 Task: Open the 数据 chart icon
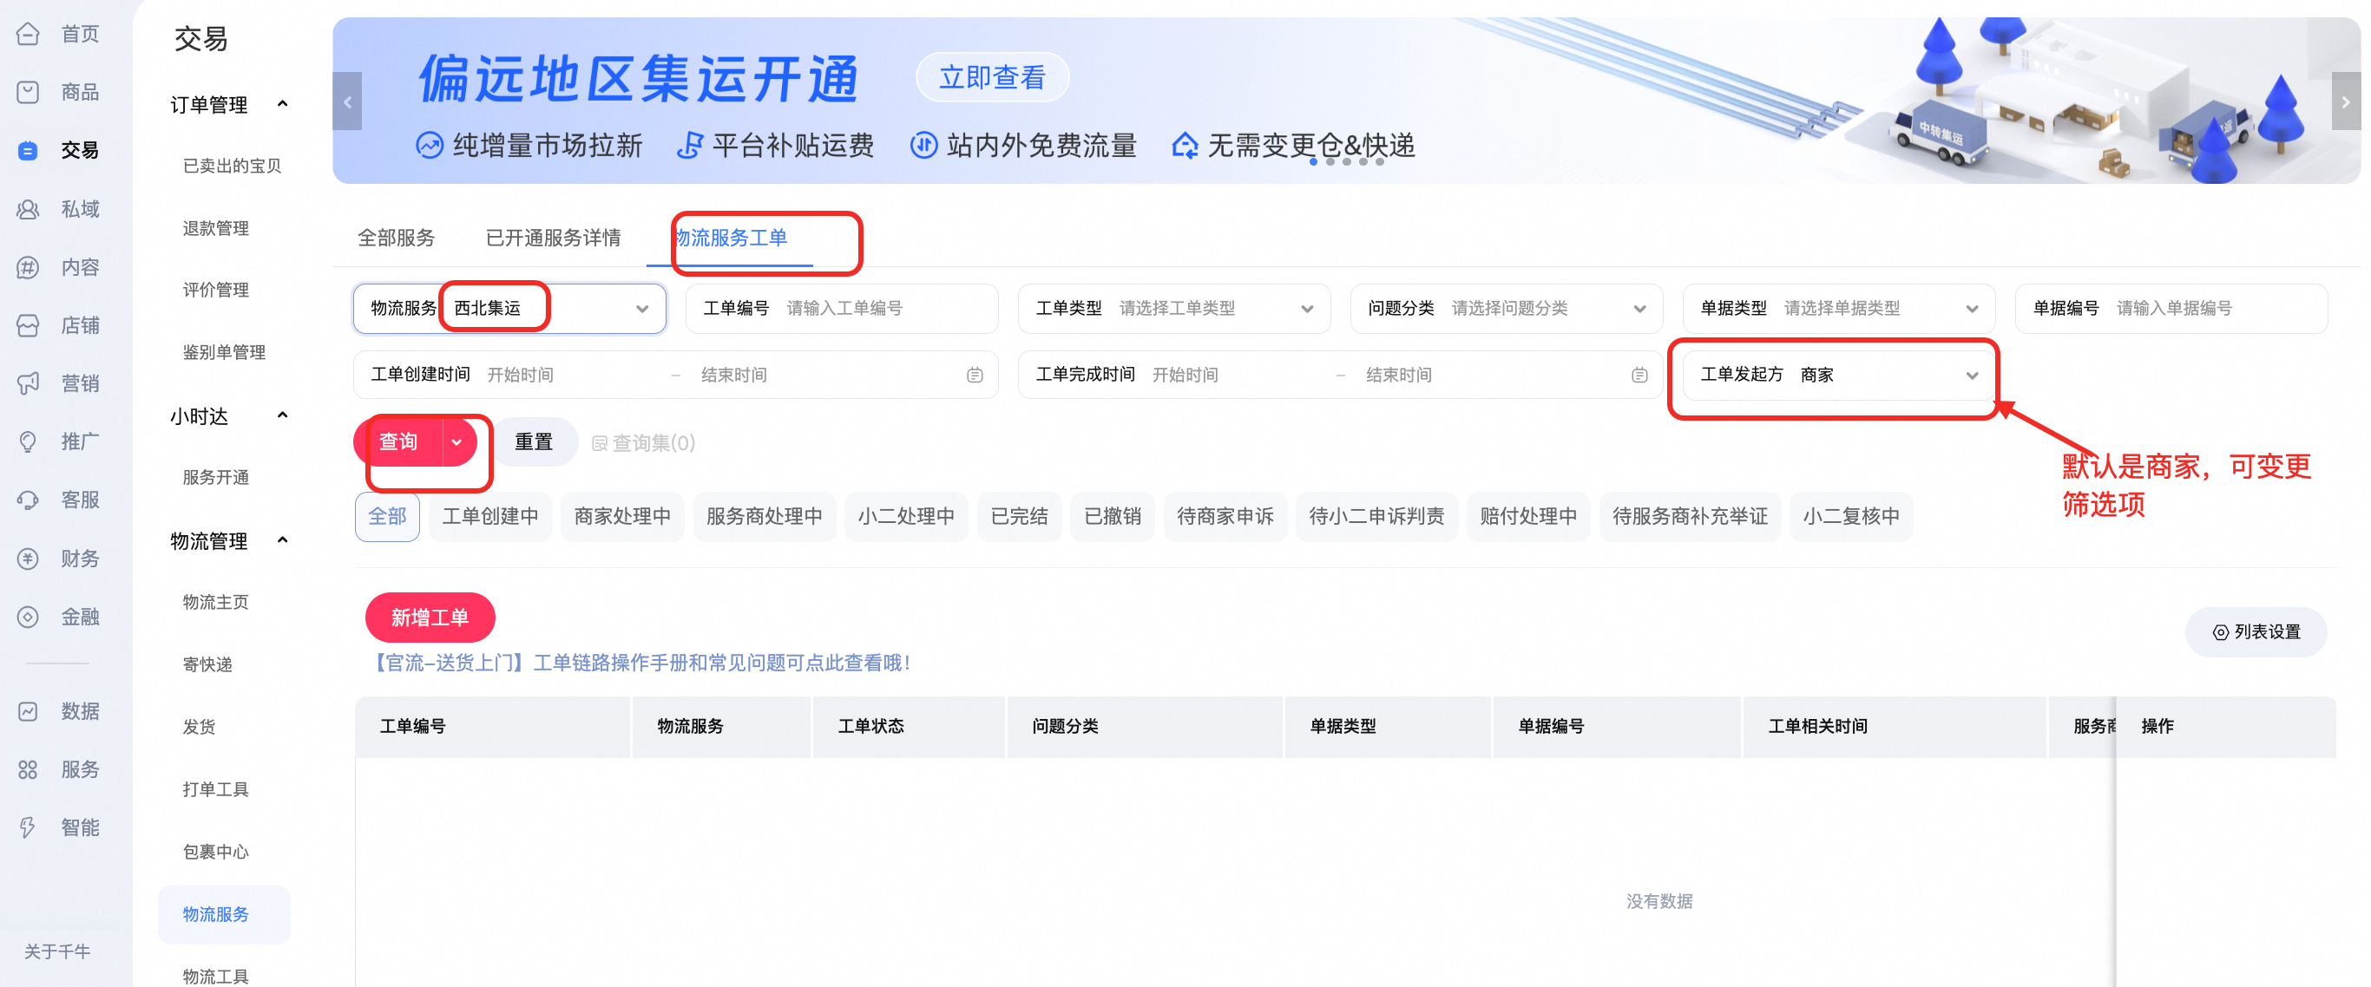click(29, 711)
